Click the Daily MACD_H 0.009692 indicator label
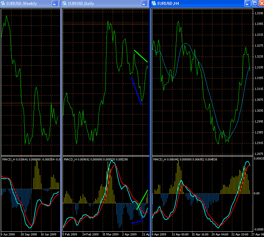This screenshot has width=264, height=237. (96, 159)
